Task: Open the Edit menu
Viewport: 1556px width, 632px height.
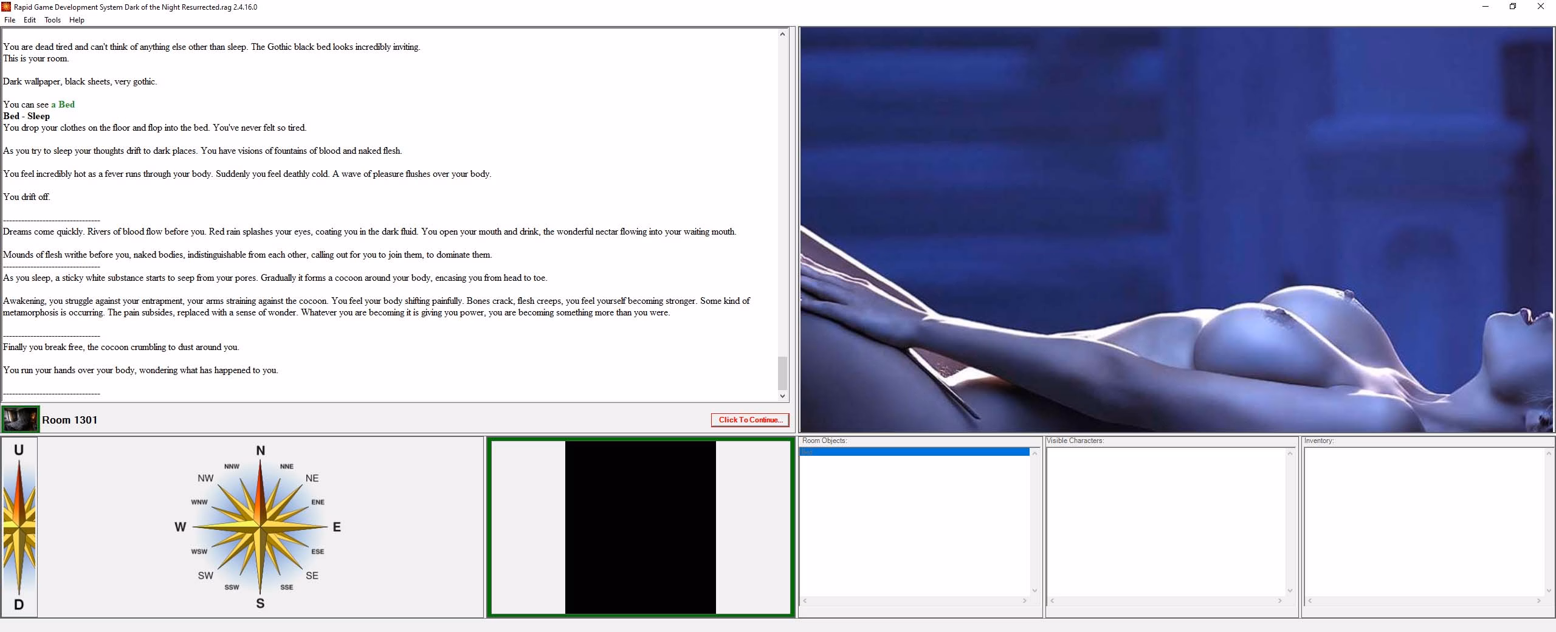Action: [x=30, y=20]
